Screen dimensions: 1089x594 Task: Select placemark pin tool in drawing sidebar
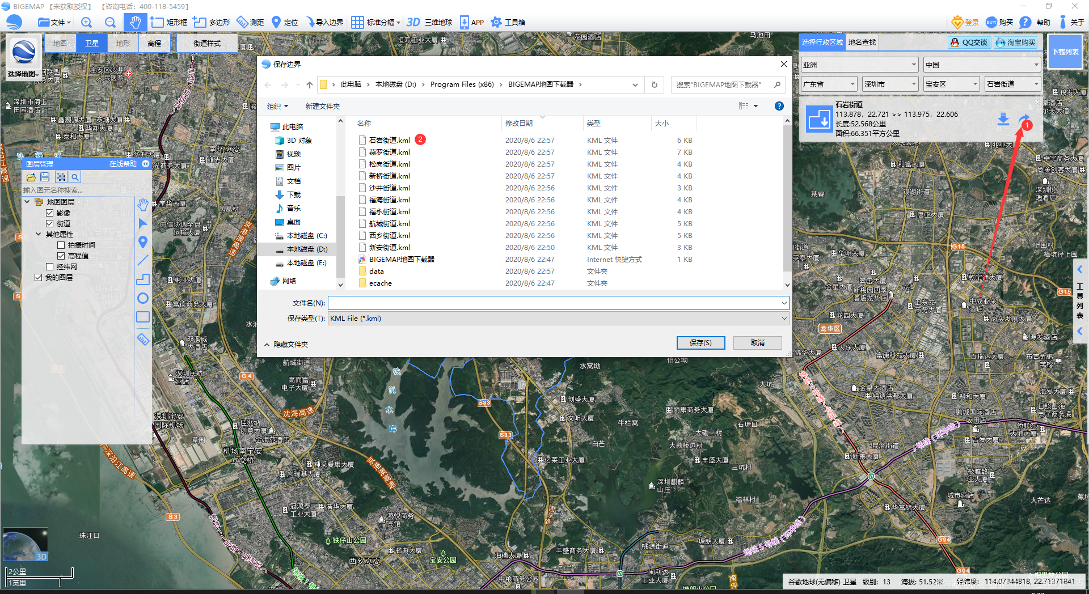click(143, 242)
